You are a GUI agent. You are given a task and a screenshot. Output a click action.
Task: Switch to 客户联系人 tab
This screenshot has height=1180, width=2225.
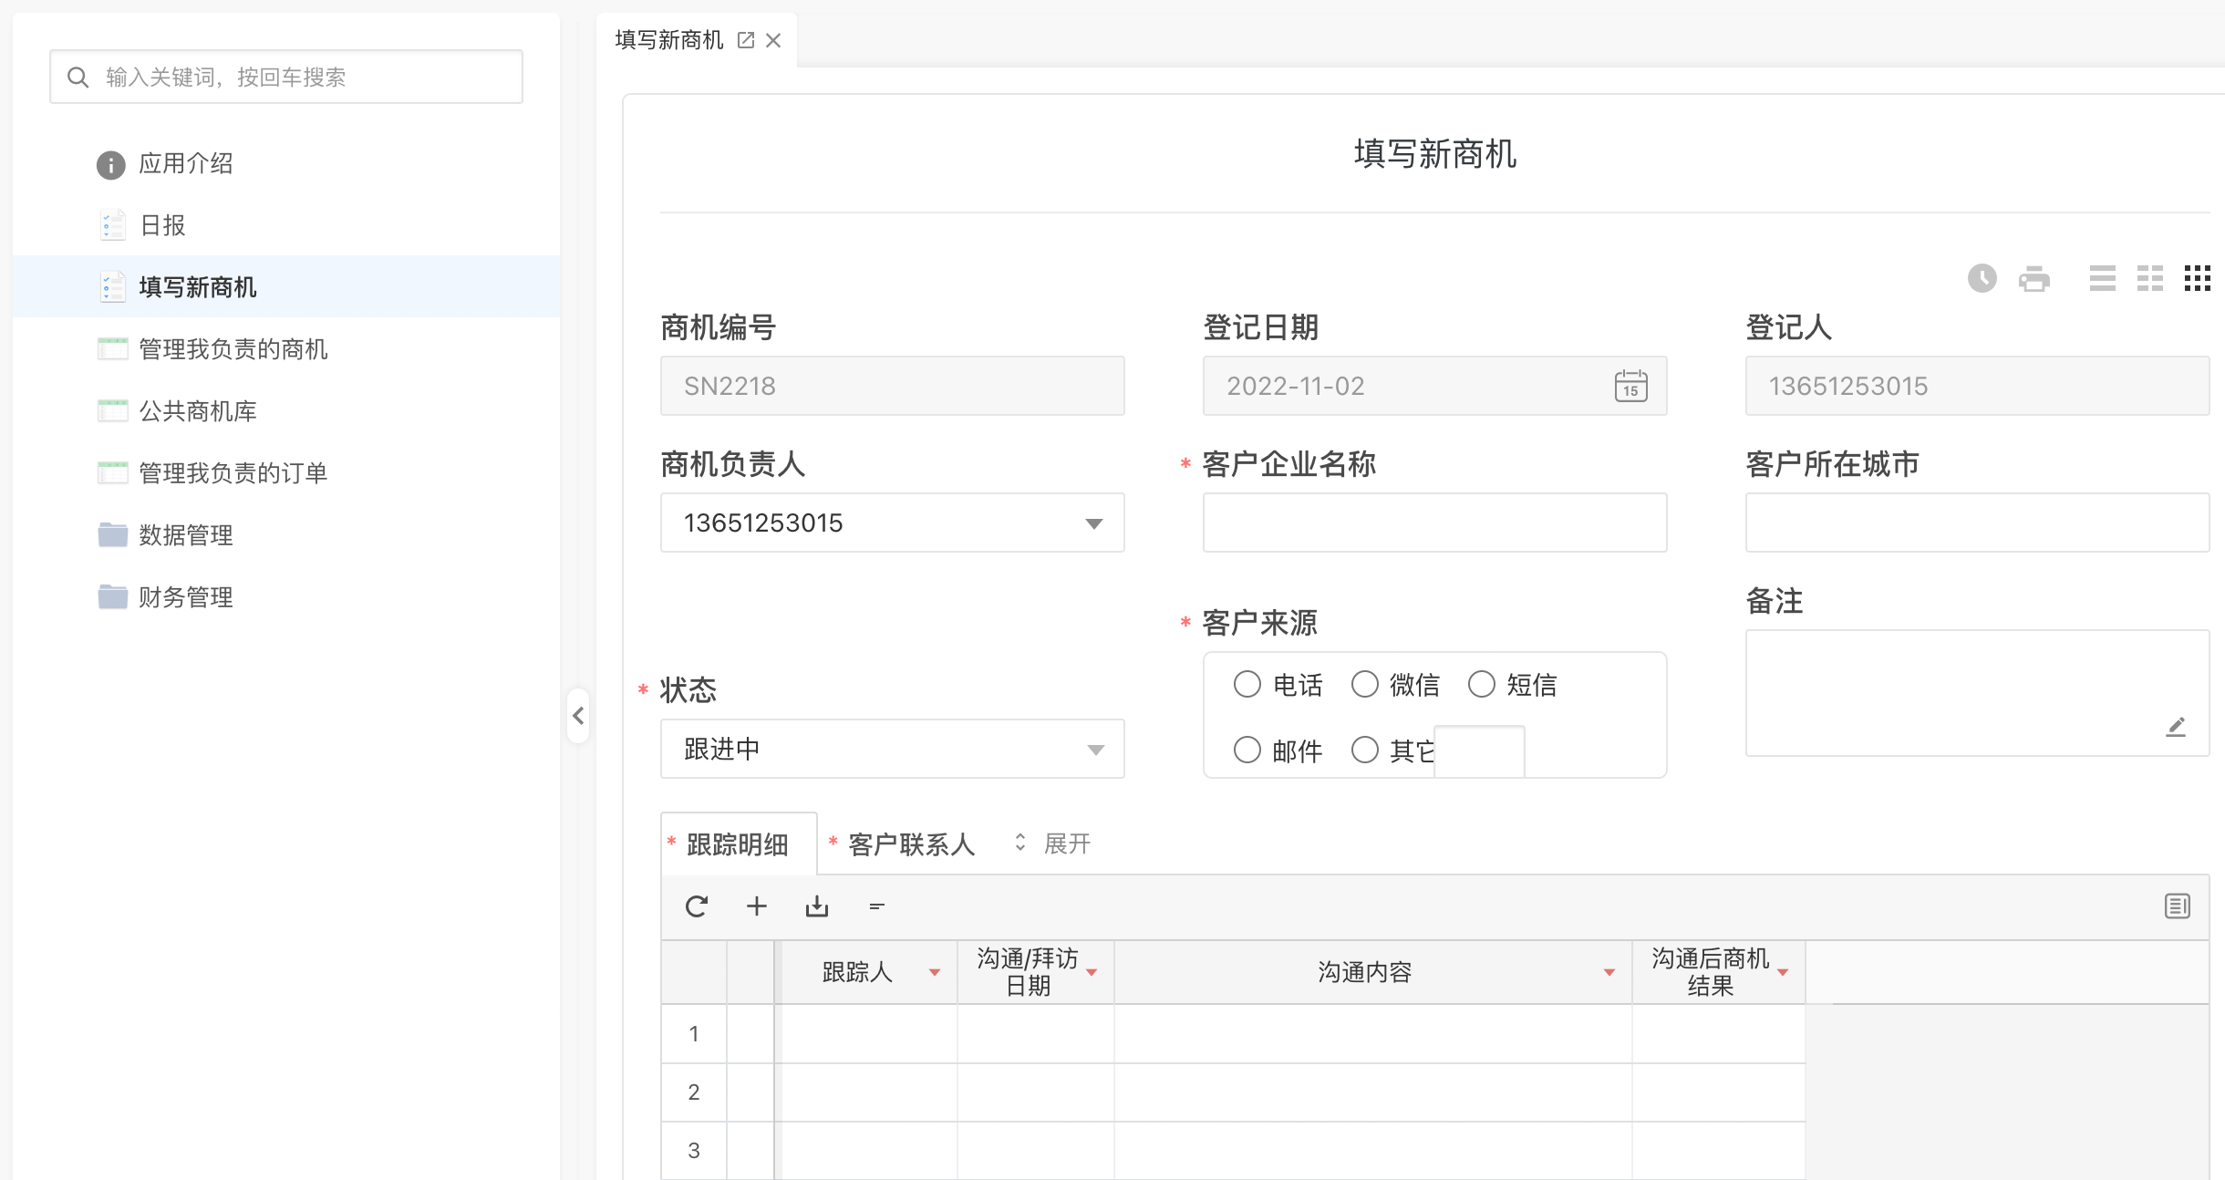910,844
